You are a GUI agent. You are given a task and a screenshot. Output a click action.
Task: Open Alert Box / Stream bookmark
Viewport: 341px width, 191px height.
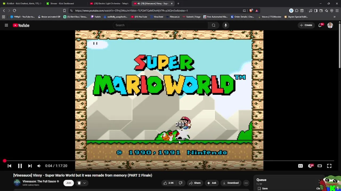coord(75,17)
